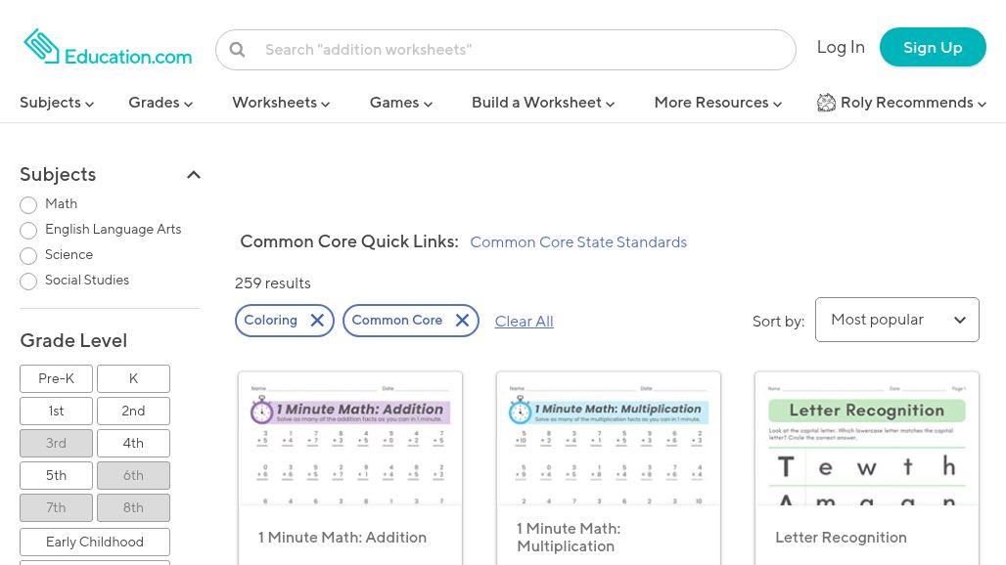
Task: Select the Science subject radio button
Action: [28, 256]
